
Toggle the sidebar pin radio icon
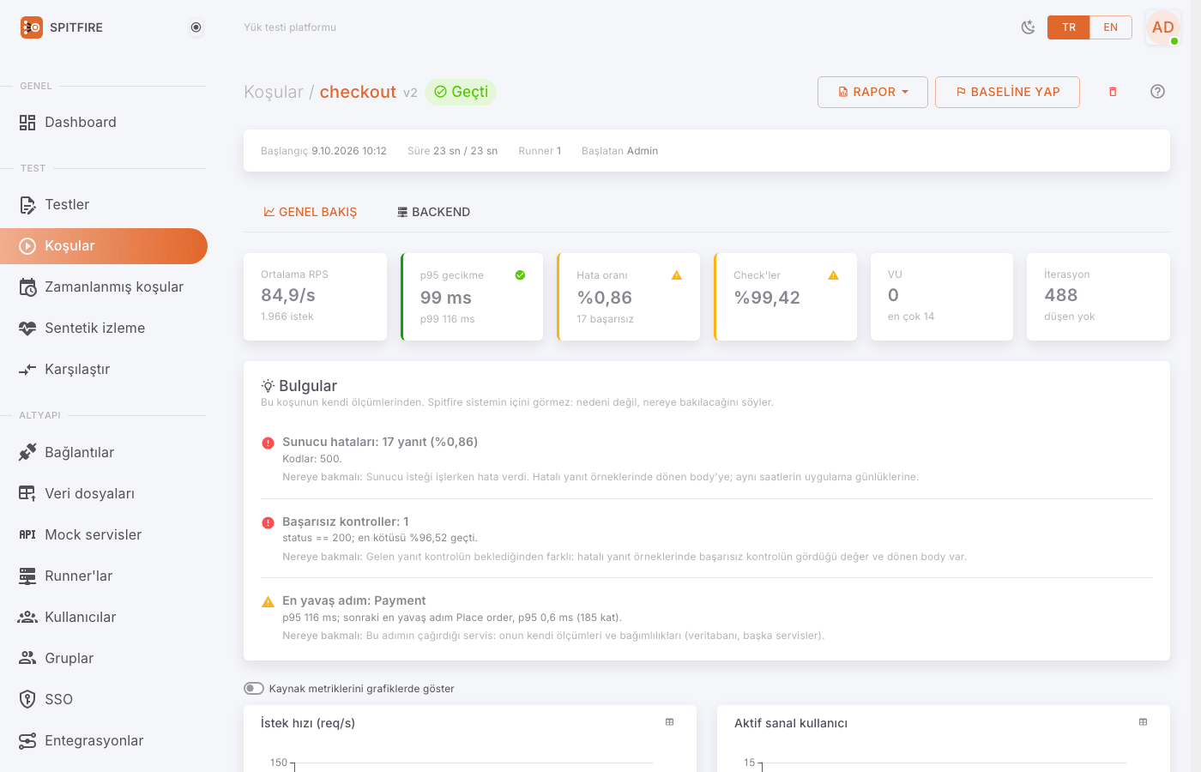pyautogui.click(x=196, y=27)
